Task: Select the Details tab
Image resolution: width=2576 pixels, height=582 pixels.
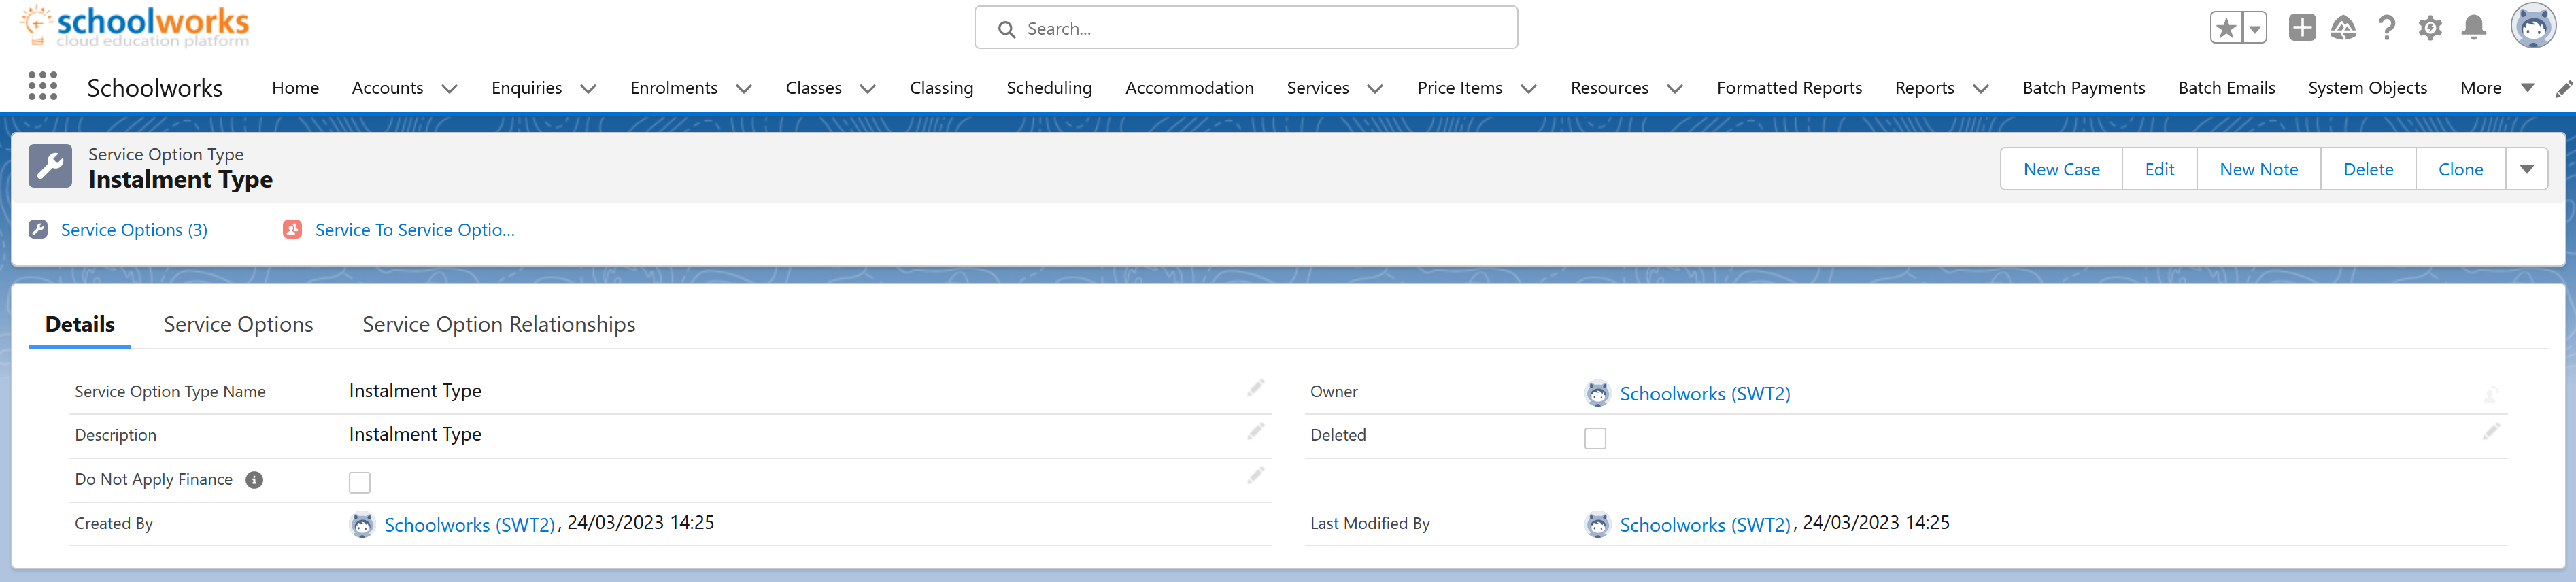Action: 80,324
